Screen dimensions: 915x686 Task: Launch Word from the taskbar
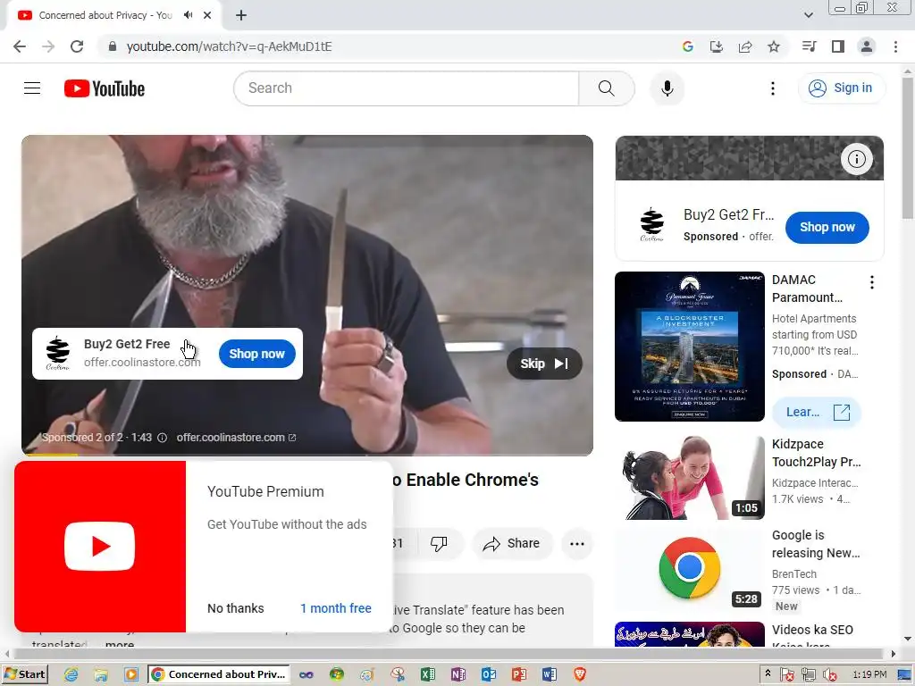[x=550, y=674]
